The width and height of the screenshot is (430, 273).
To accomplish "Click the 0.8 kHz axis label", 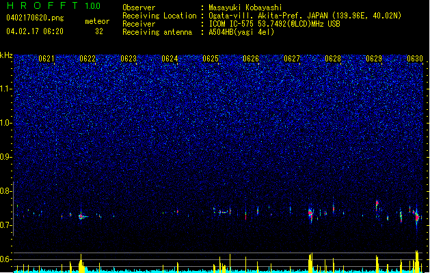I will [x=6, y=191].
